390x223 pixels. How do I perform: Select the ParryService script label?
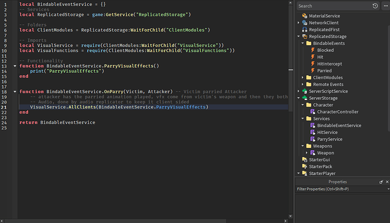(330, 139)
